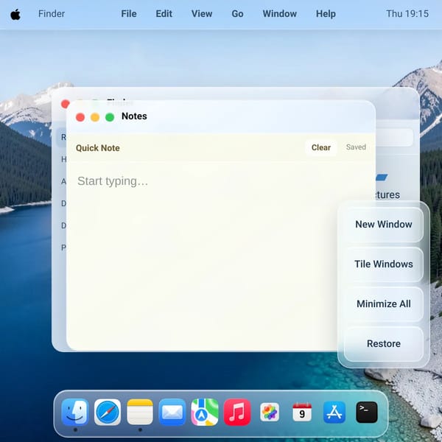Open the Go menu
The width and height of the screenshot is (442, 442).
coord(238,14)
